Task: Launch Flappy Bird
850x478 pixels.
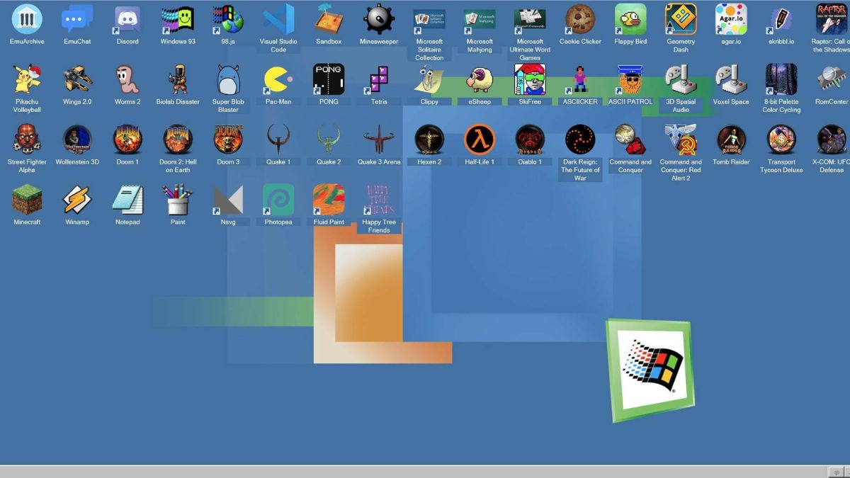Action: click(x=630, y=19)
